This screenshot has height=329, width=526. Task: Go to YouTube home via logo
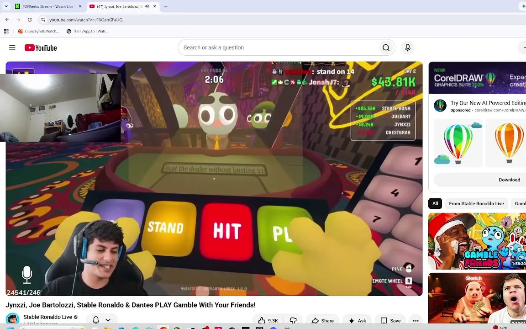click(x=41, y=48)
